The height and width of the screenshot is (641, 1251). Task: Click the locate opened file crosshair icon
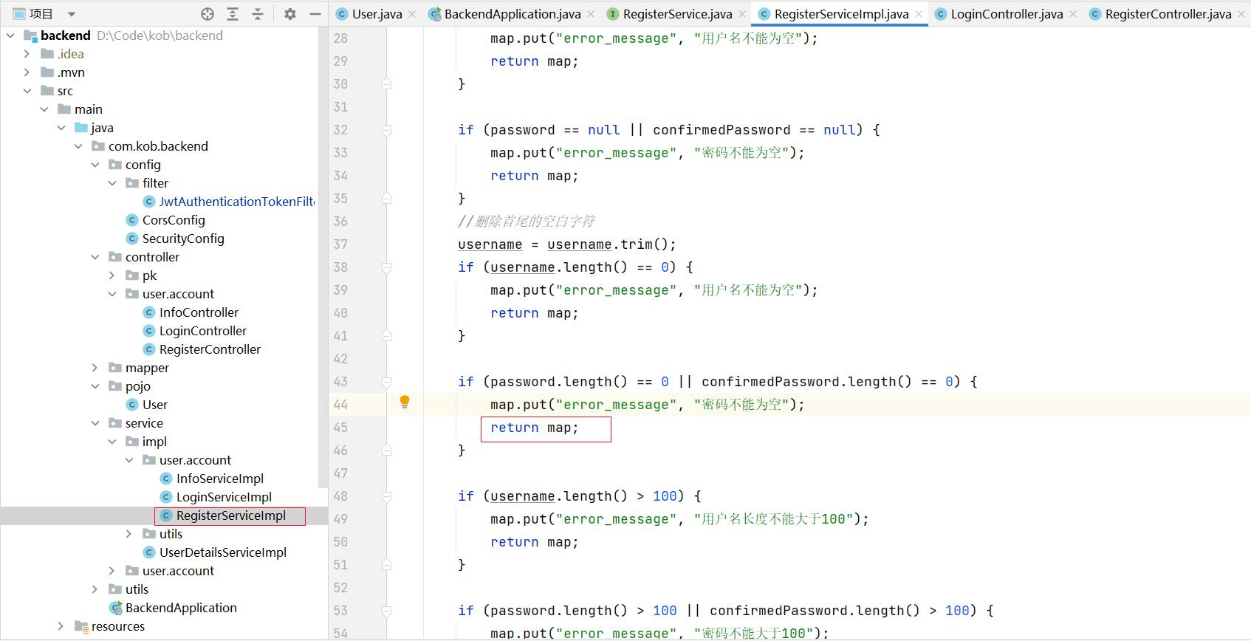pos(208,14)
